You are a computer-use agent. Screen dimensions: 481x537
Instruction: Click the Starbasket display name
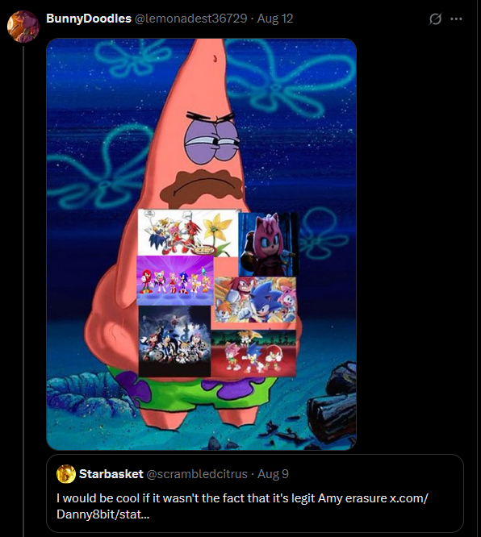pos(111,474)
